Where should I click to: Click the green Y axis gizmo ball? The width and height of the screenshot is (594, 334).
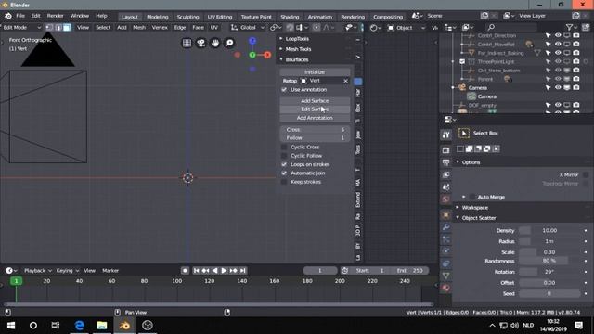pyautogui.click(x=252, y=55)
